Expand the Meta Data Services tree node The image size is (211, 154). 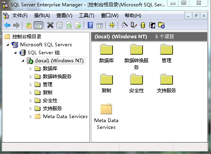pos(30,117)
